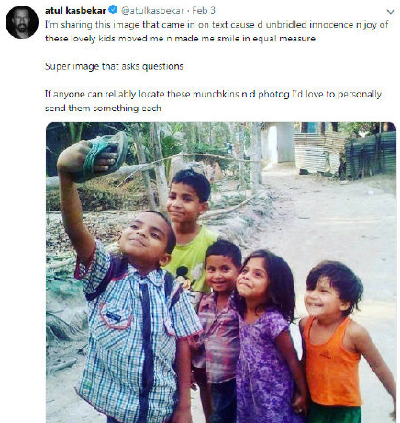Click the small boy in the pink shirt
This screenshot has height=423, width=400.
[x=218, y=322]
